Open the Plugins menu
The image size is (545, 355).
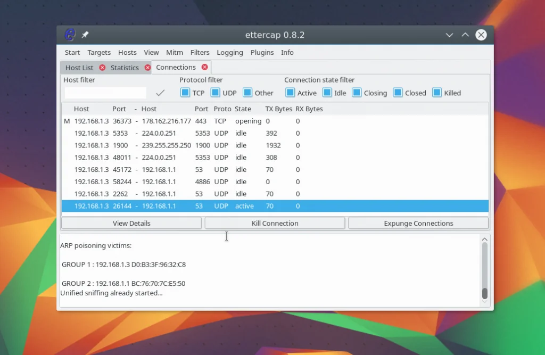tap(262, 53)
